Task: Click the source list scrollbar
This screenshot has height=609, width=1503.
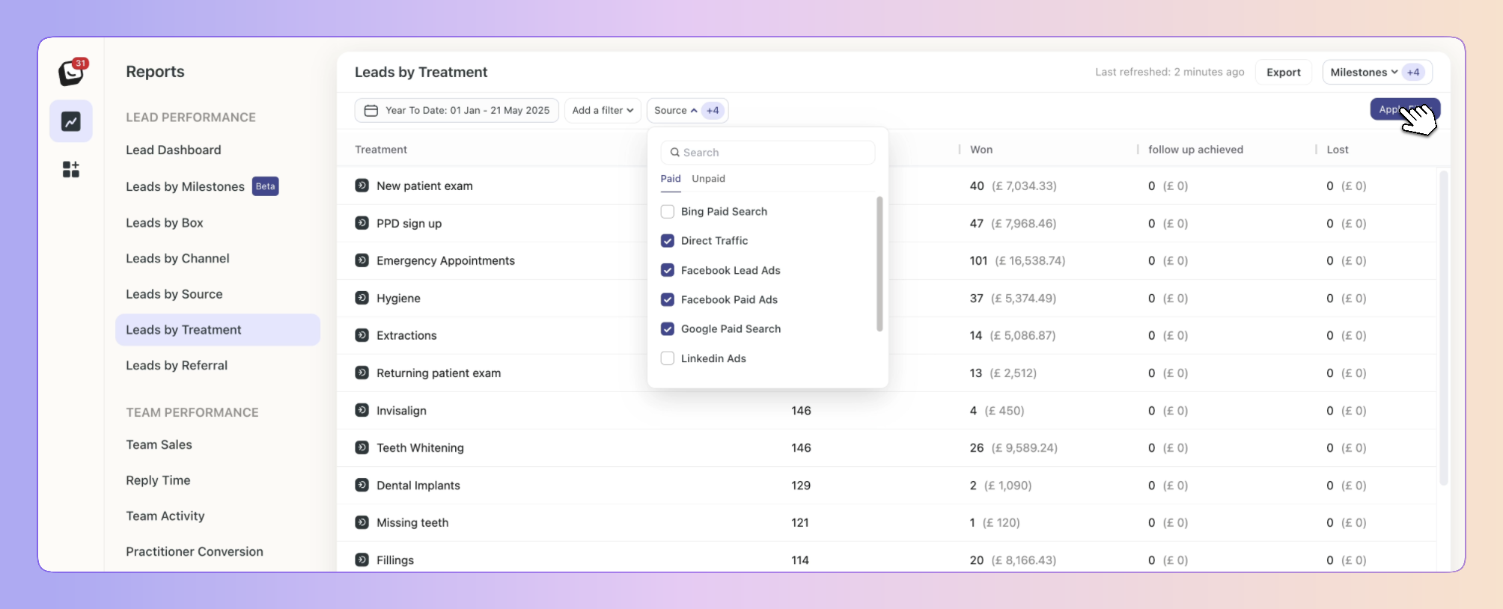Action: 879,263
